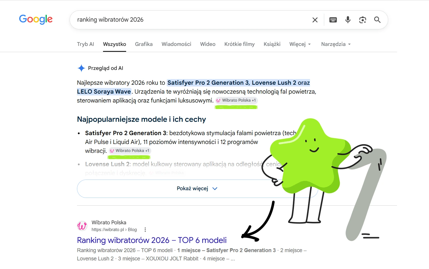The height and width of the screenshot is (269, 429).
Task: Go to the Wiadomości tab
Action: [x=176, y=44]
